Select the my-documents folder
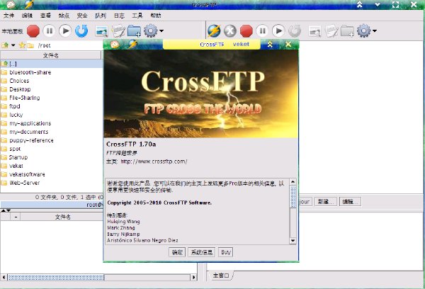 (52, 132)
